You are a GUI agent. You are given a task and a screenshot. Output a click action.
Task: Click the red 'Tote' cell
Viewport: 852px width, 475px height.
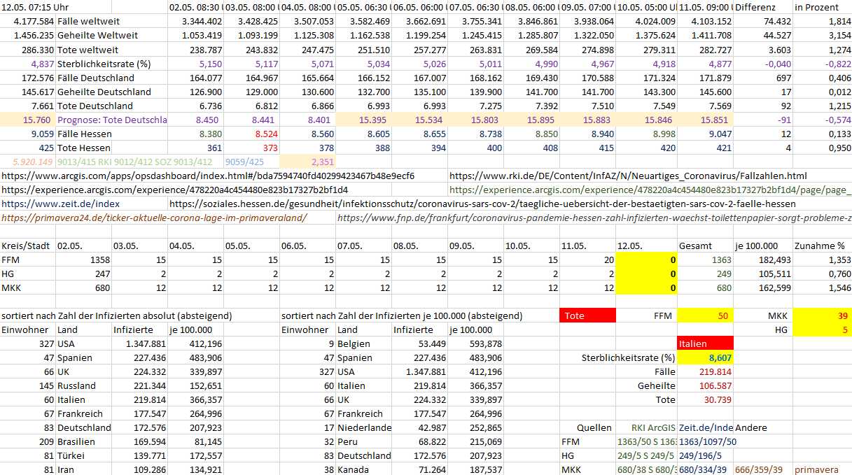(588, 316)
